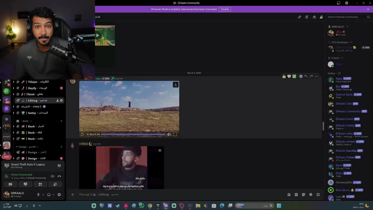Create a channel in Design category

pos(61,147)
